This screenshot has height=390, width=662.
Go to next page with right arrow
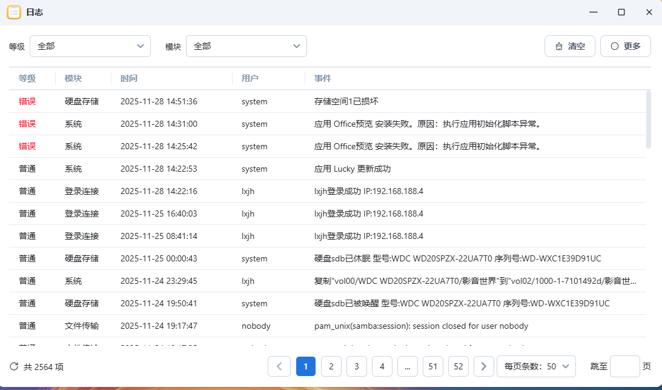coord(483,366)
